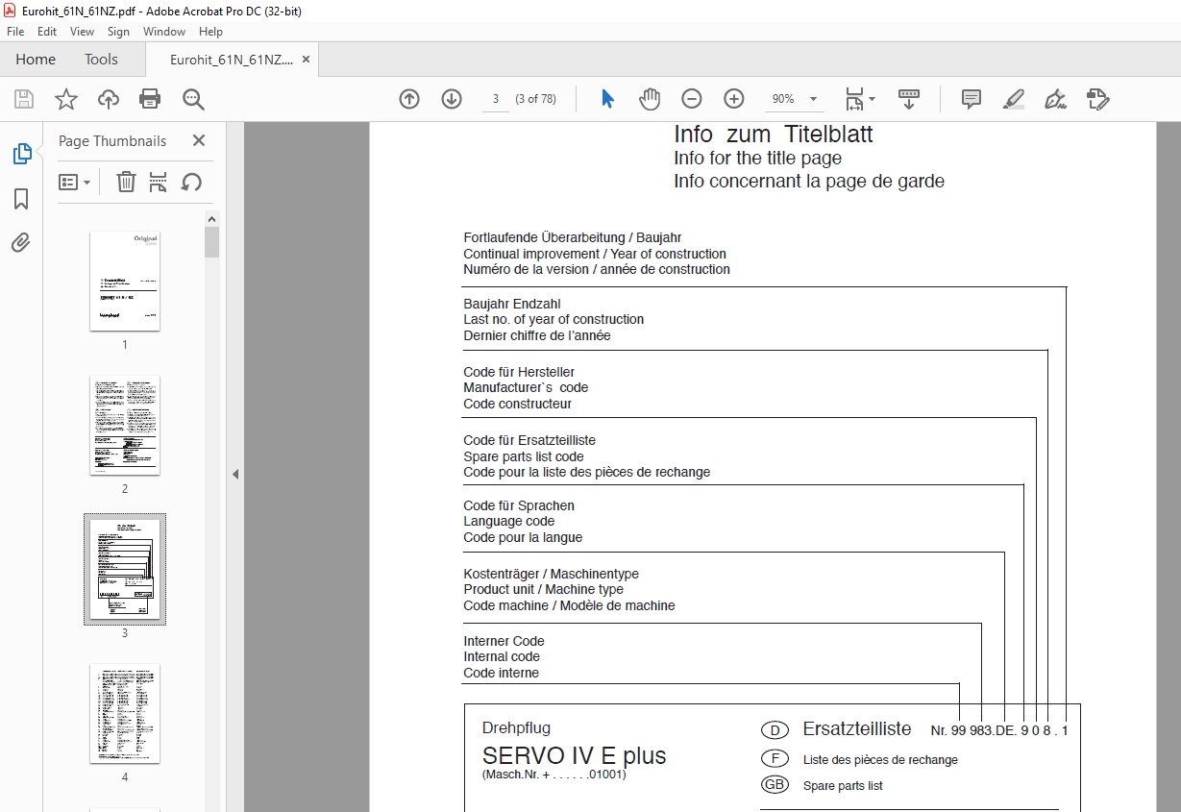Open thumbnail options menu dropdown
The width and height of the screenshot is (1181, 812).
pyautogui.click(x=75, y=182)
